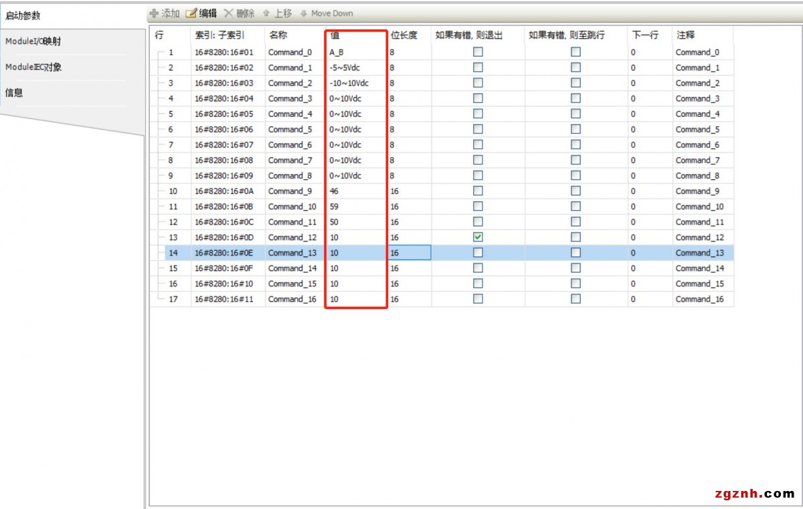Open the 启动参数 tab

tap(23, 15)
